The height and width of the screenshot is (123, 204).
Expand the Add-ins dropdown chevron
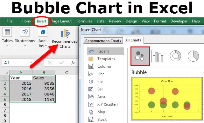click(x=46, y=46)
